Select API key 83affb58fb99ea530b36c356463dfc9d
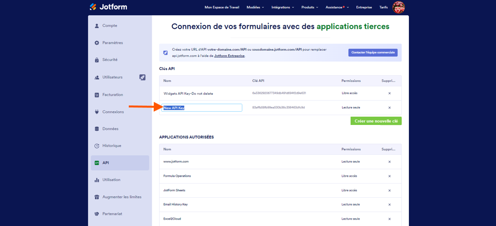This screenshot has width=496, height=226. click(279, 107)
